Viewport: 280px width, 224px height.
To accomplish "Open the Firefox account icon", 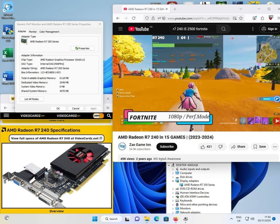I will [x=254, y=18].
